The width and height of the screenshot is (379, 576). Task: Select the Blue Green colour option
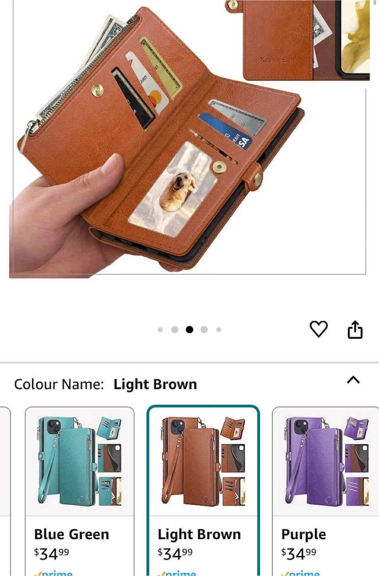tap(80, 491)
